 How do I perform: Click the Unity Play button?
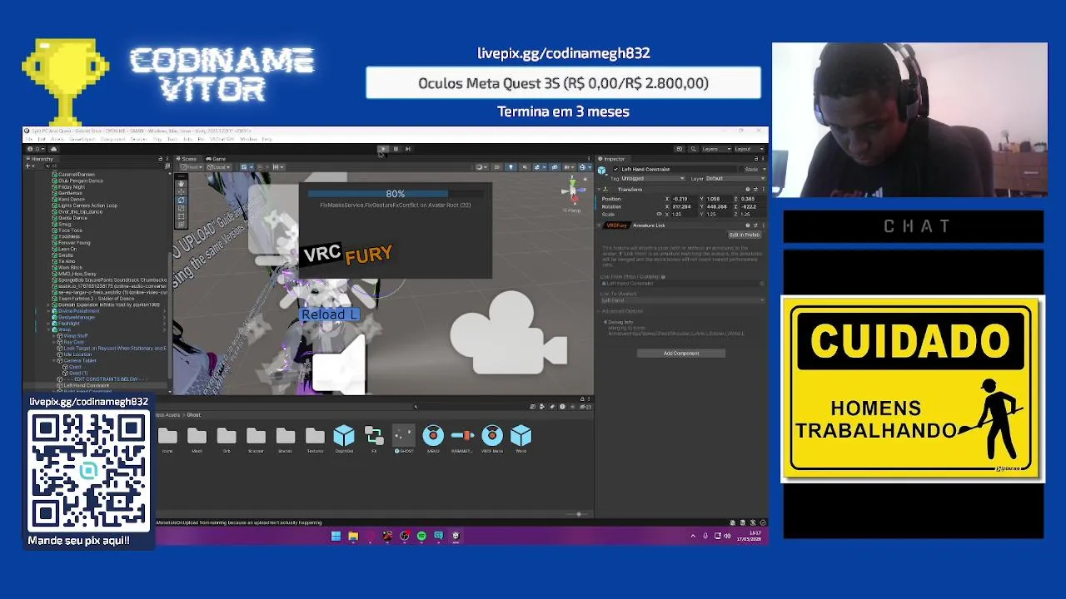pyautogui.click(x=383, y=149)
